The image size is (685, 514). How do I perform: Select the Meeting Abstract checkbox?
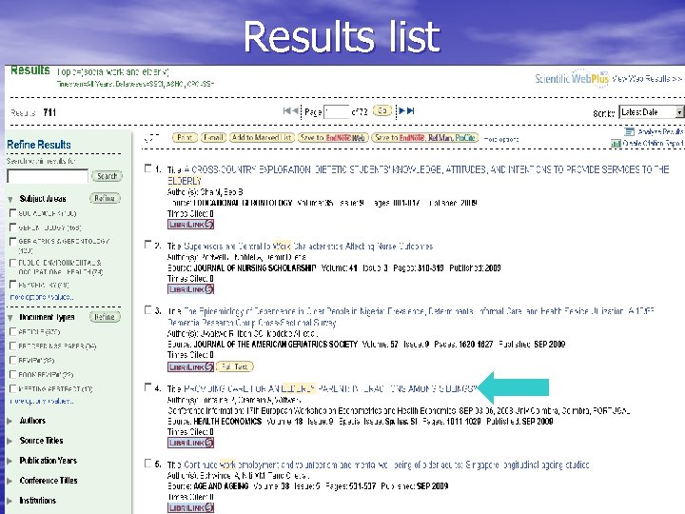12,388
